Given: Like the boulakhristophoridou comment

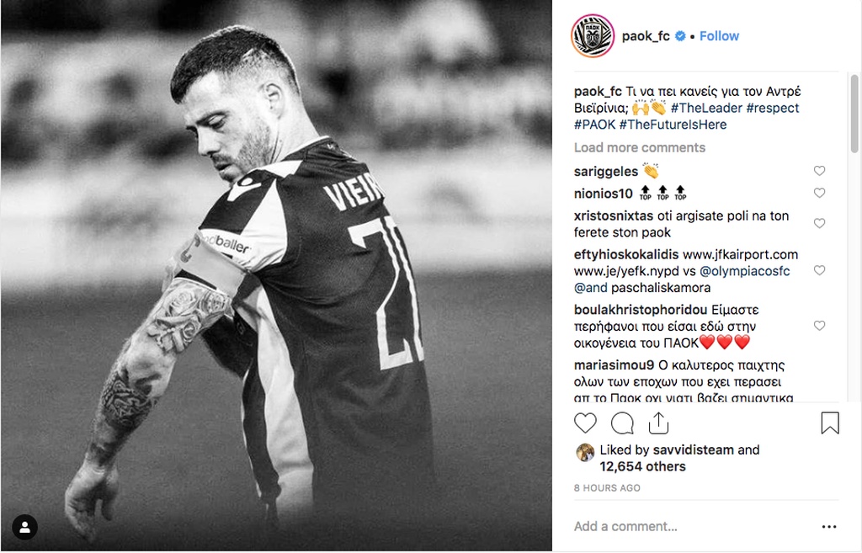Looking at the screenshot, I should coord(819,326).
